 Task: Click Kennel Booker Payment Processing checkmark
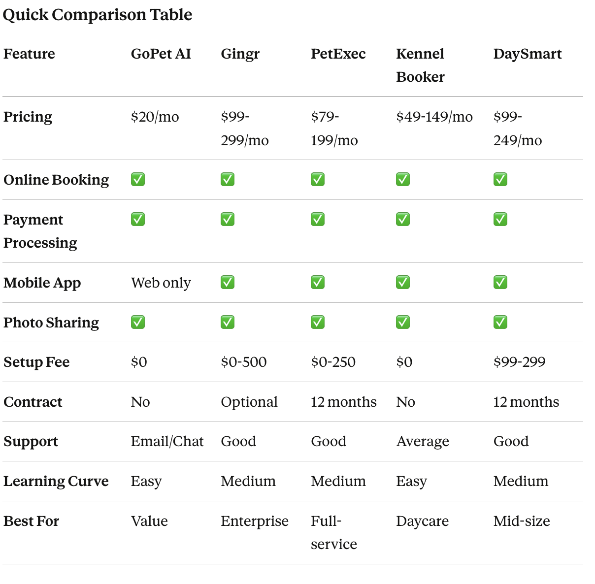click(403, 219)
